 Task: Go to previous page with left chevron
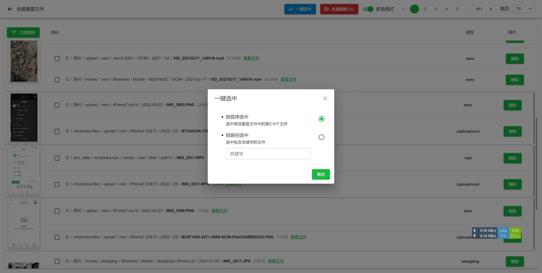point(404,9)
